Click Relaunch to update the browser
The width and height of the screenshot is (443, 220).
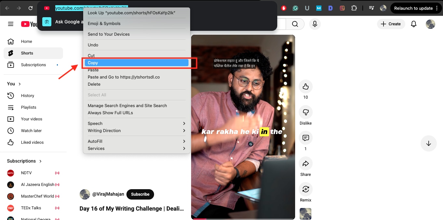click(413, 8)
